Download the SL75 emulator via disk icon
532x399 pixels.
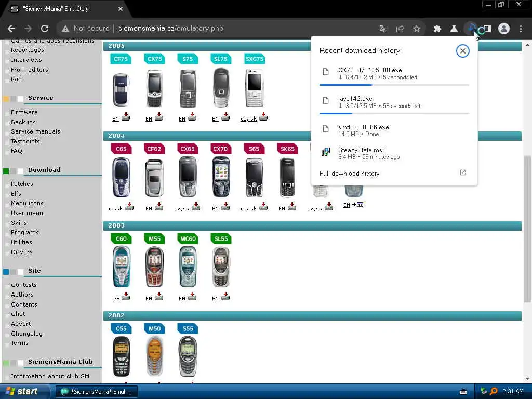225,117
